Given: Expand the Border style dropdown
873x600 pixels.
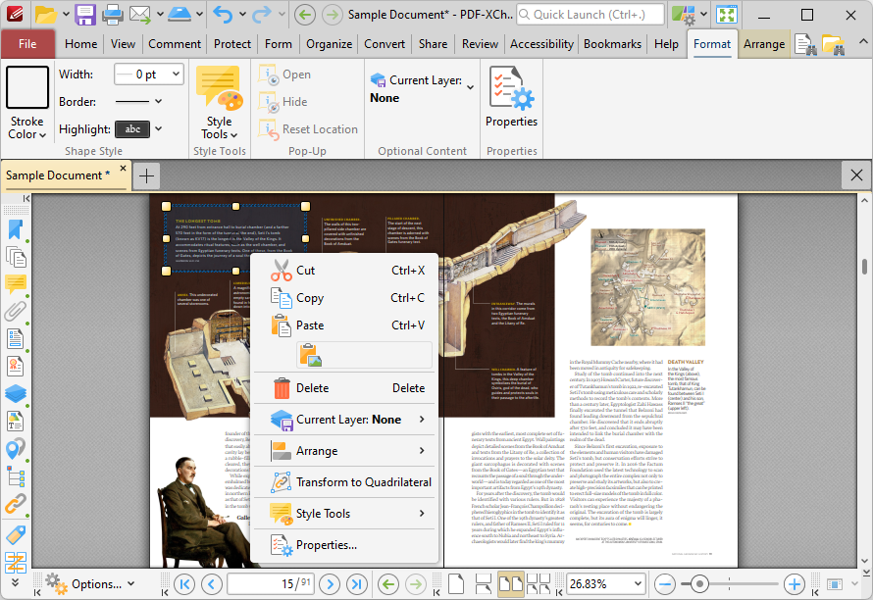Looking at the screenshot, I should pos(159,101).
